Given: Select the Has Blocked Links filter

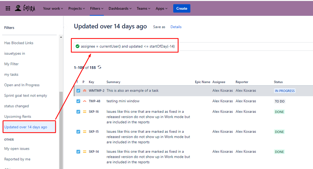Looking at the screenshot, I should [19, 43].
